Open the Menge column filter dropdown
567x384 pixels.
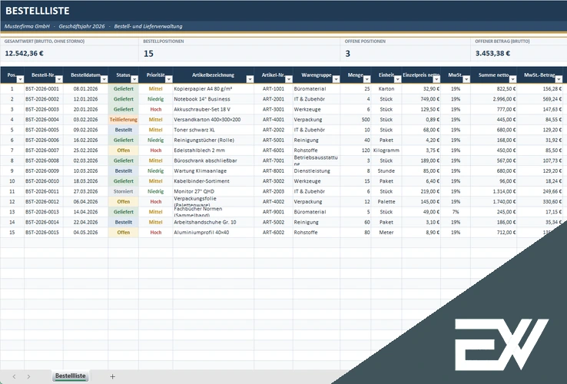(366, 79)
